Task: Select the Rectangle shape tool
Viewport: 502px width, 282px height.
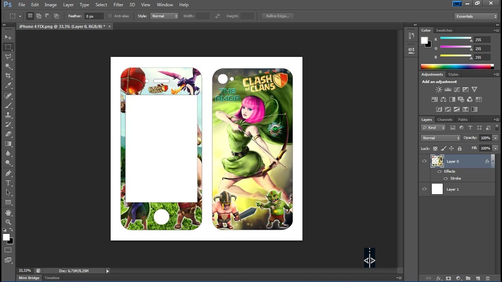Action: pyautogui.click(x=8, y=202)
